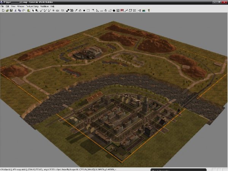Open the Edit menu
Image resolution: width=228 pixels, height=171 pixels.
coord(7,6)
